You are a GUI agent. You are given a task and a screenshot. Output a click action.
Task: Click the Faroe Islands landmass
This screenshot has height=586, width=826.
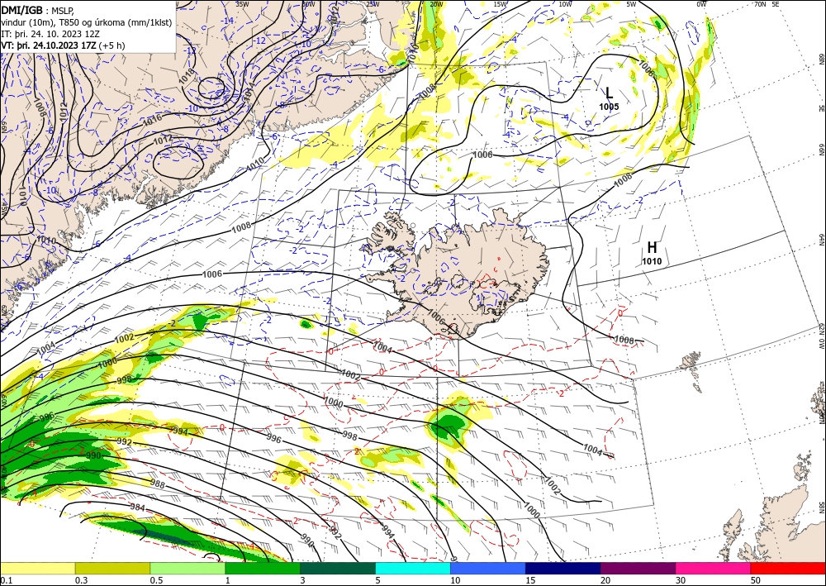(691, 361)
